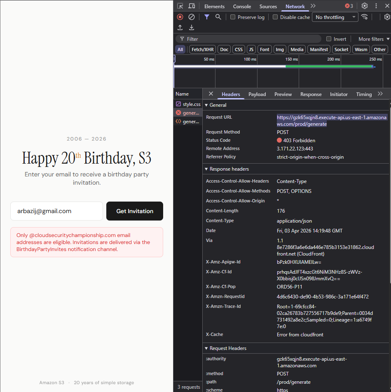This screenshot has height=392, width=391.
Task: Click the email address input field
Action: [56, 211]
